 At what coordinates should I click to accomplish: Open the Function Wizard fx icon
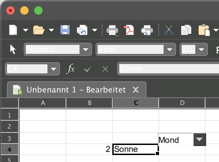[x=71, y=69]
